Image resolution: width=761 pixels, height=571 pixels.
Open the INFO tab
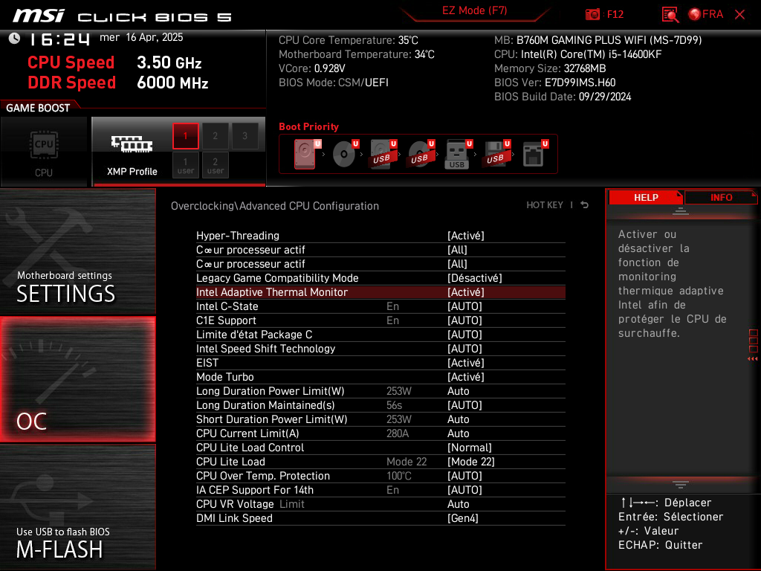pos(721,197)
